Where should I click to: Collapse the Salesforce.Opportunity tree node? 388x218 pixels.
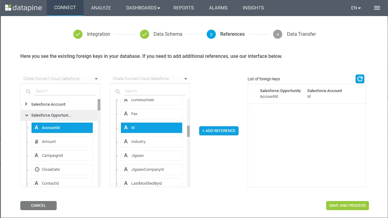[x=27, y=115]
